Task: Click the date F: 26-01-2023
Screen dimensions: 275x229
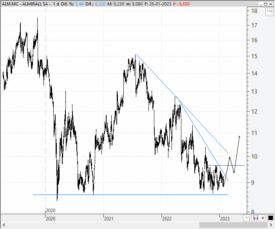Action: pyautogui.click(x=157, y=4)
